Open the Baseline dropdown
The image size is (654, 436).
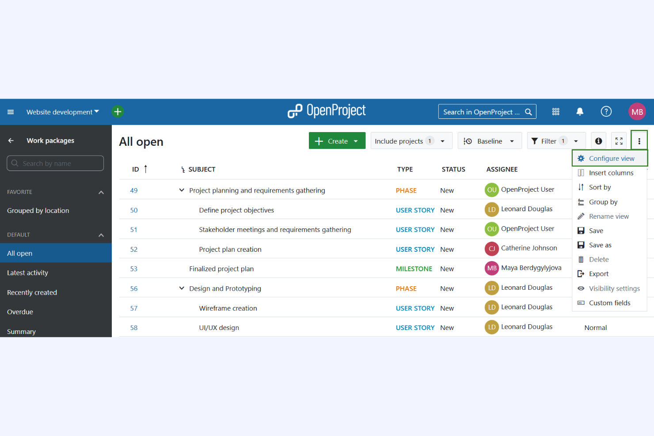pos(490,141)
